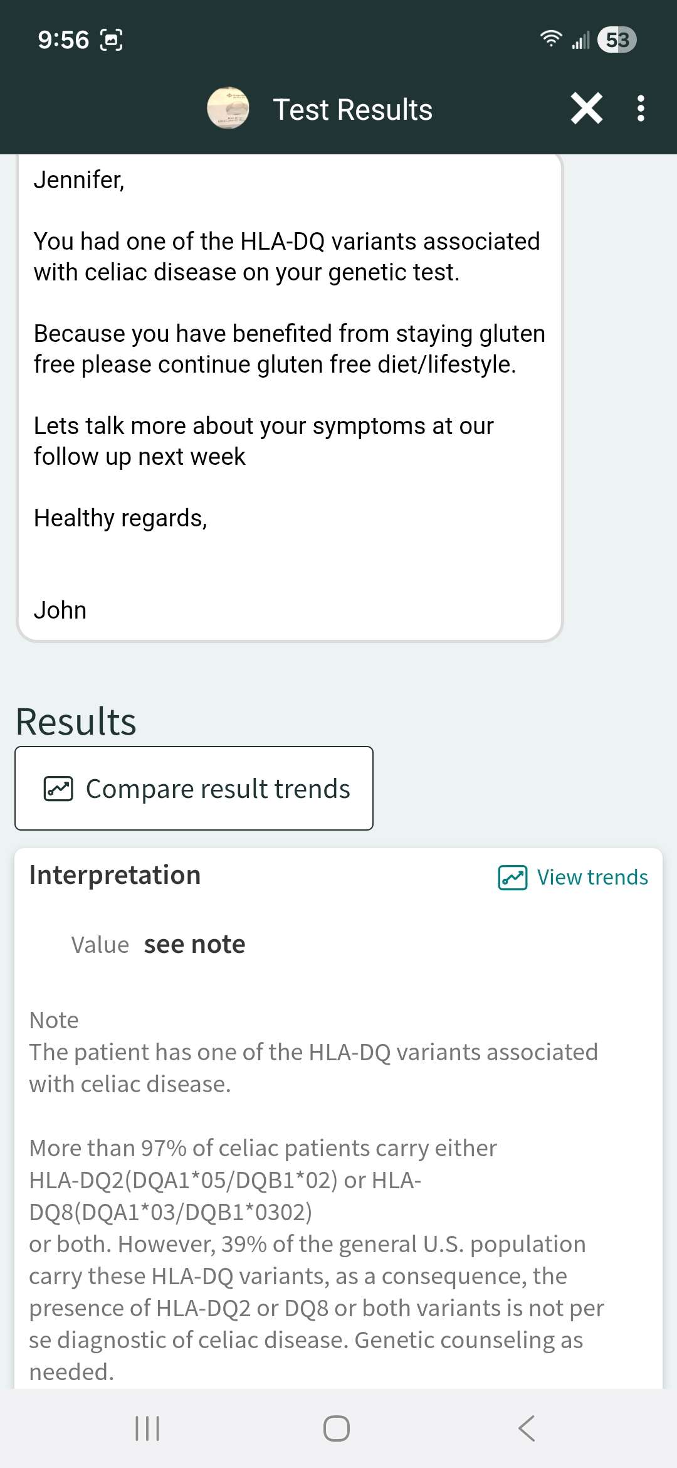The image size is (677, 1468).
Task: Tap the Android home button
Action: pyautogui.click(x=337, y=1428)
